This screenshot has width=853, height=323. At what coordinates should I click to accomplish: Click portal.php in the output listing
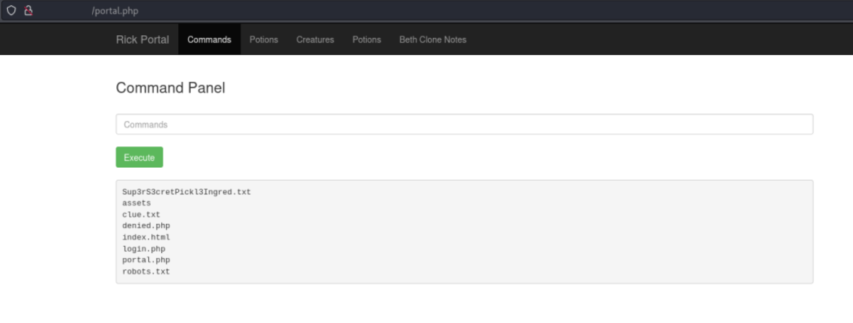(x=146, y=260)
